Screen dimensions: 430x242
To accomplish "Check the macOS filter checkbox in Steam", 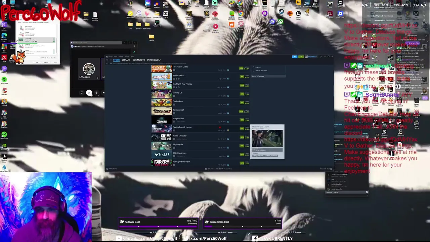I will coord(254,67).
